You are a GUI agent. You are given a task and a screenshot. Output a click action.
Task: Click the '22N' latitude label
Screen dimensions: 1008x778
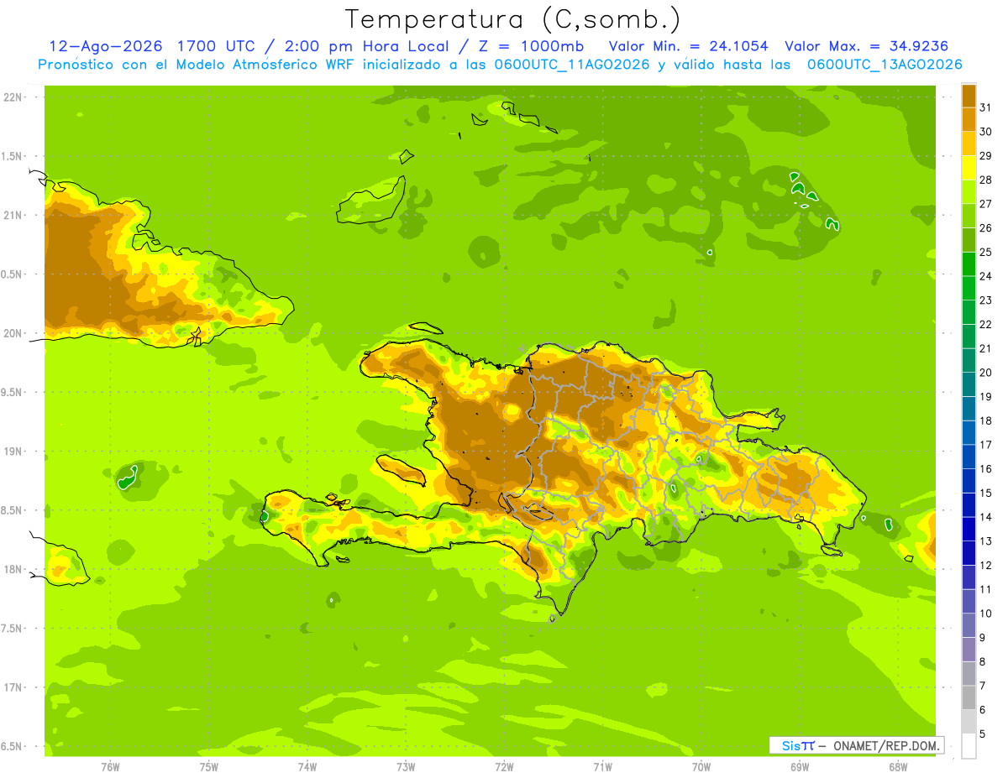(x=13, y=97)
